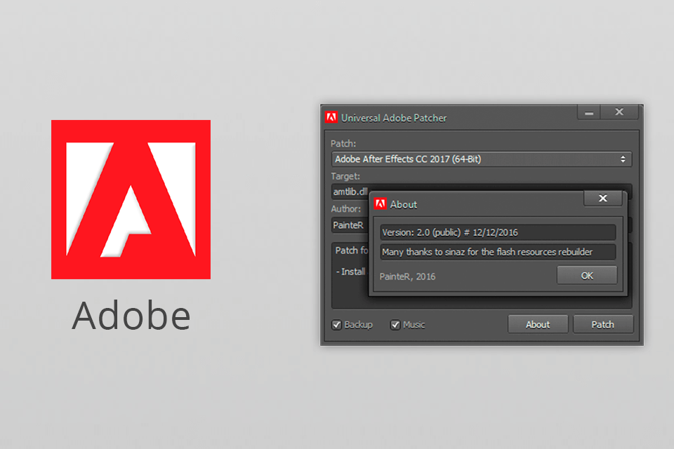
Task: Disable the Music checkbox
Action: (395, 324)
